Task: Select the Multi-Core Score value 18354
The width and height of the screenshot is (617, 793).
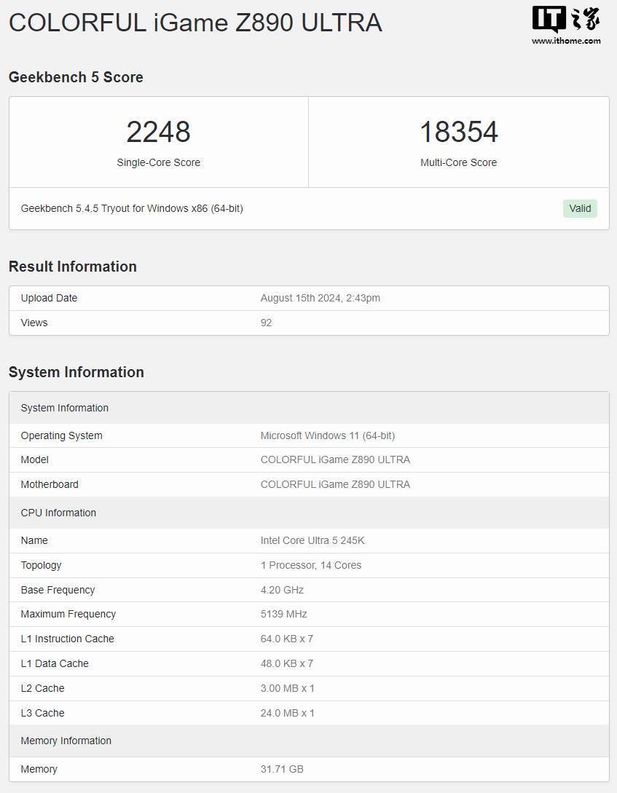Action: coord(459,132)
